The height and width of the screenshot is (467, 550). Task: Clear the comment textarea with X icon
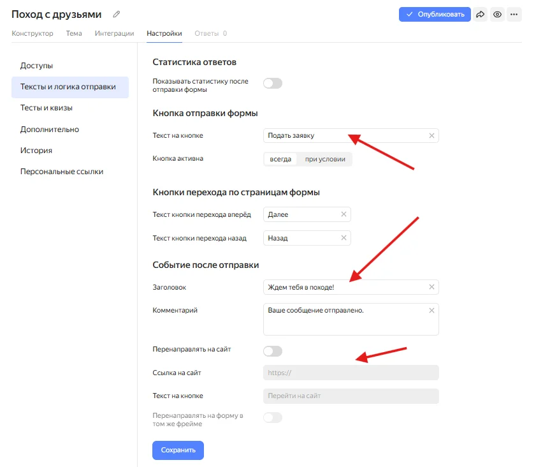[x=431, y=311]
